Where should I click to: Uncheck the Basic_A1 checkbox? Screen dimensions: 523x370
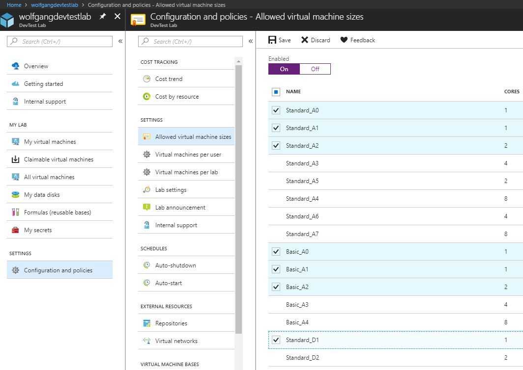coord(276,269)
